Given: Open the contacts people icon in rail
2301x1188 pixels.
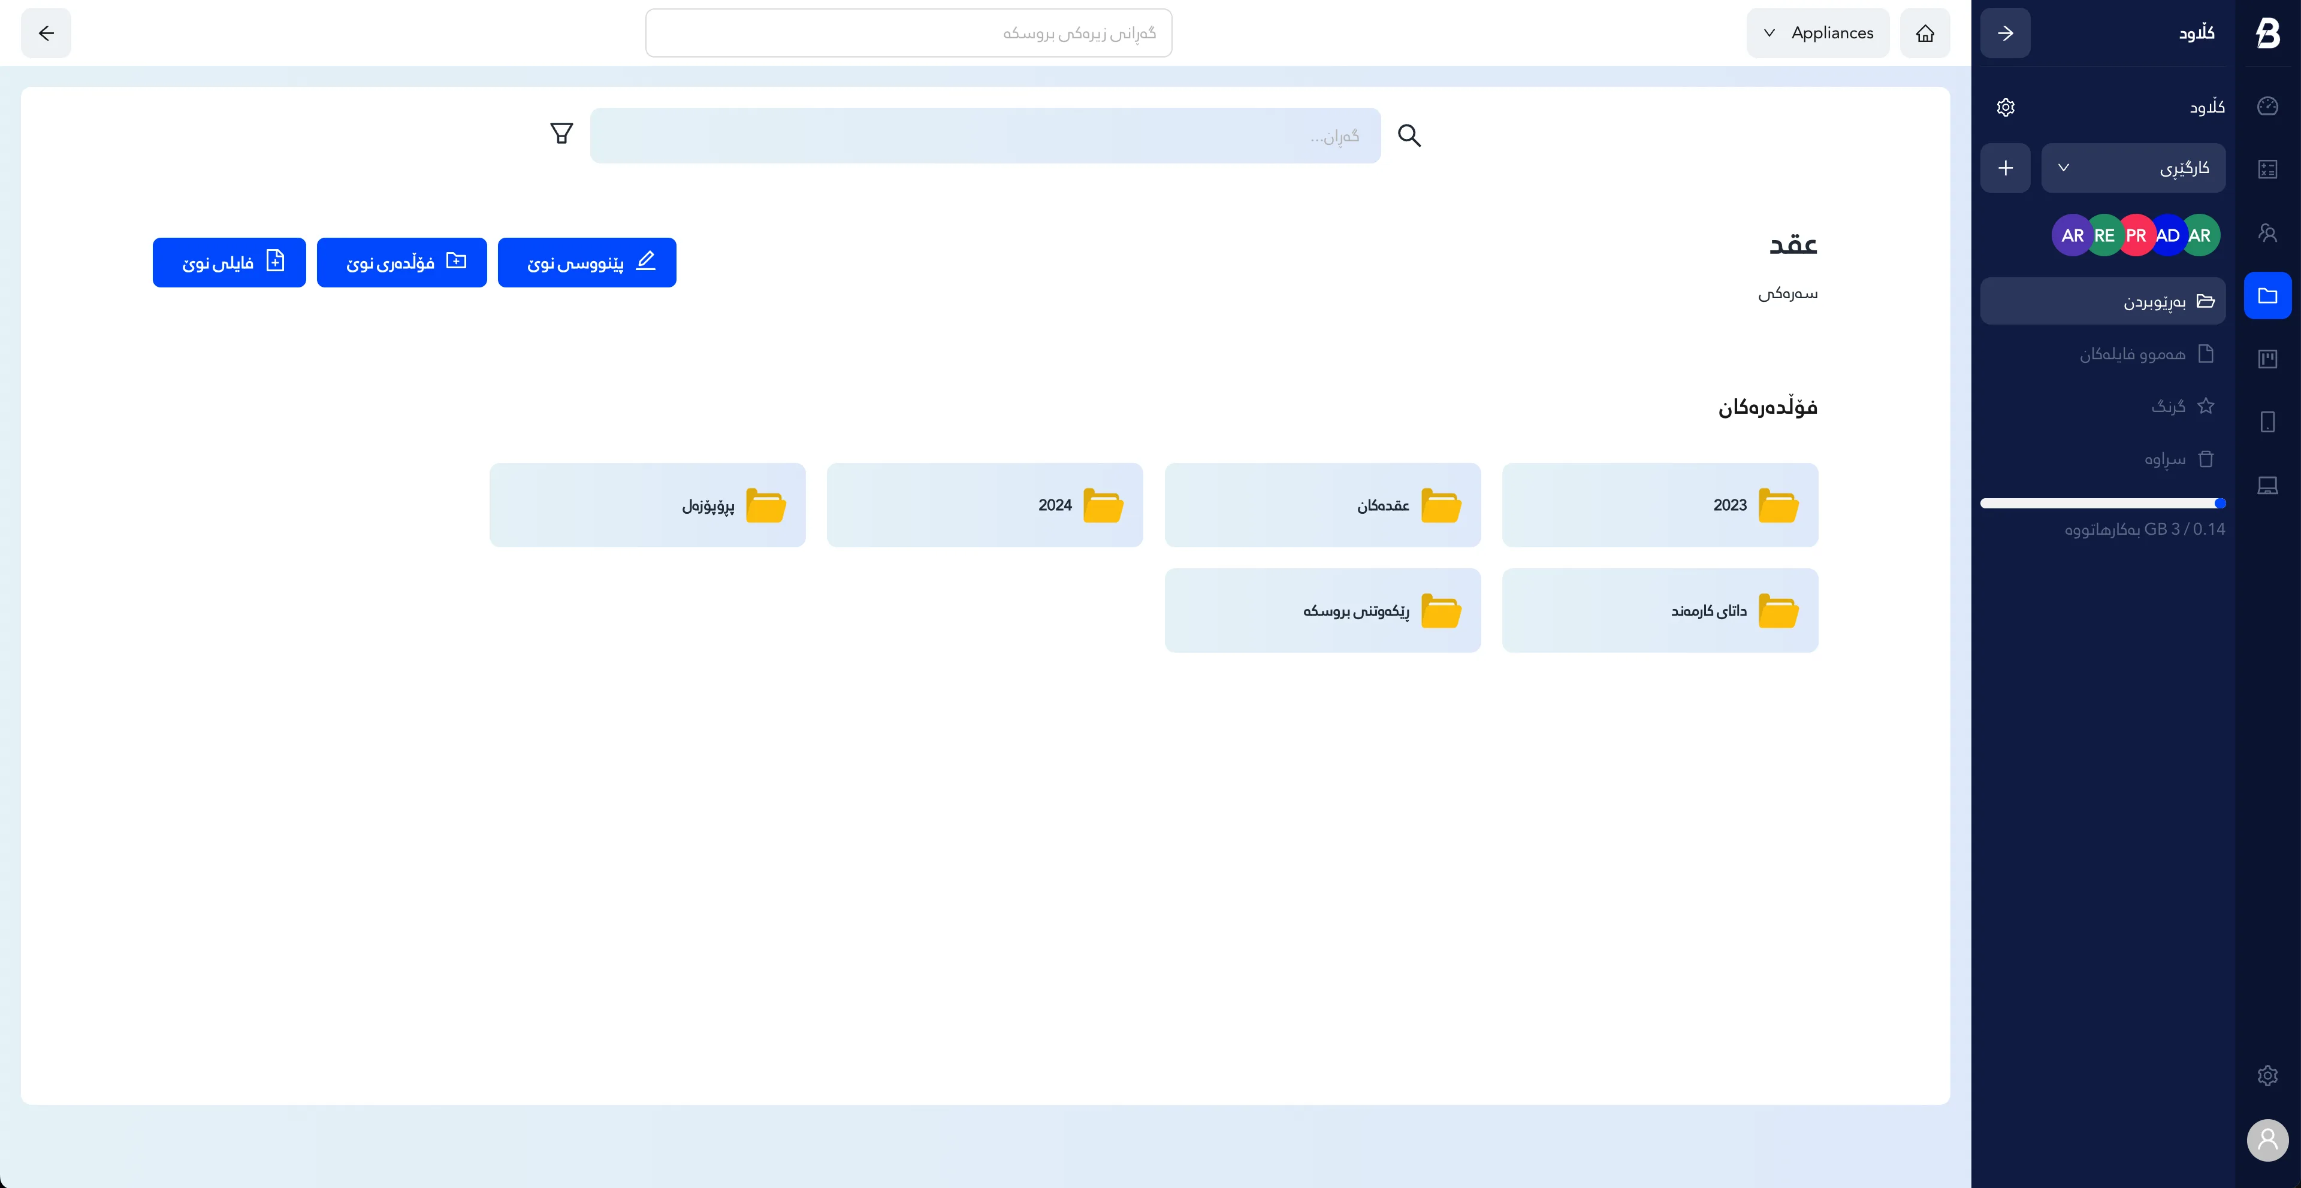Looking at the screenshot, I should click(2267, 233).
